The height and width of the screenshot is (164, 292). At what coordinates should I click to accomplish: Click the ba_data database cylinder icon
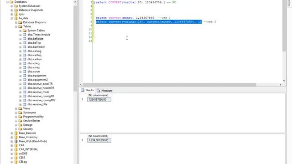(16, 18)
